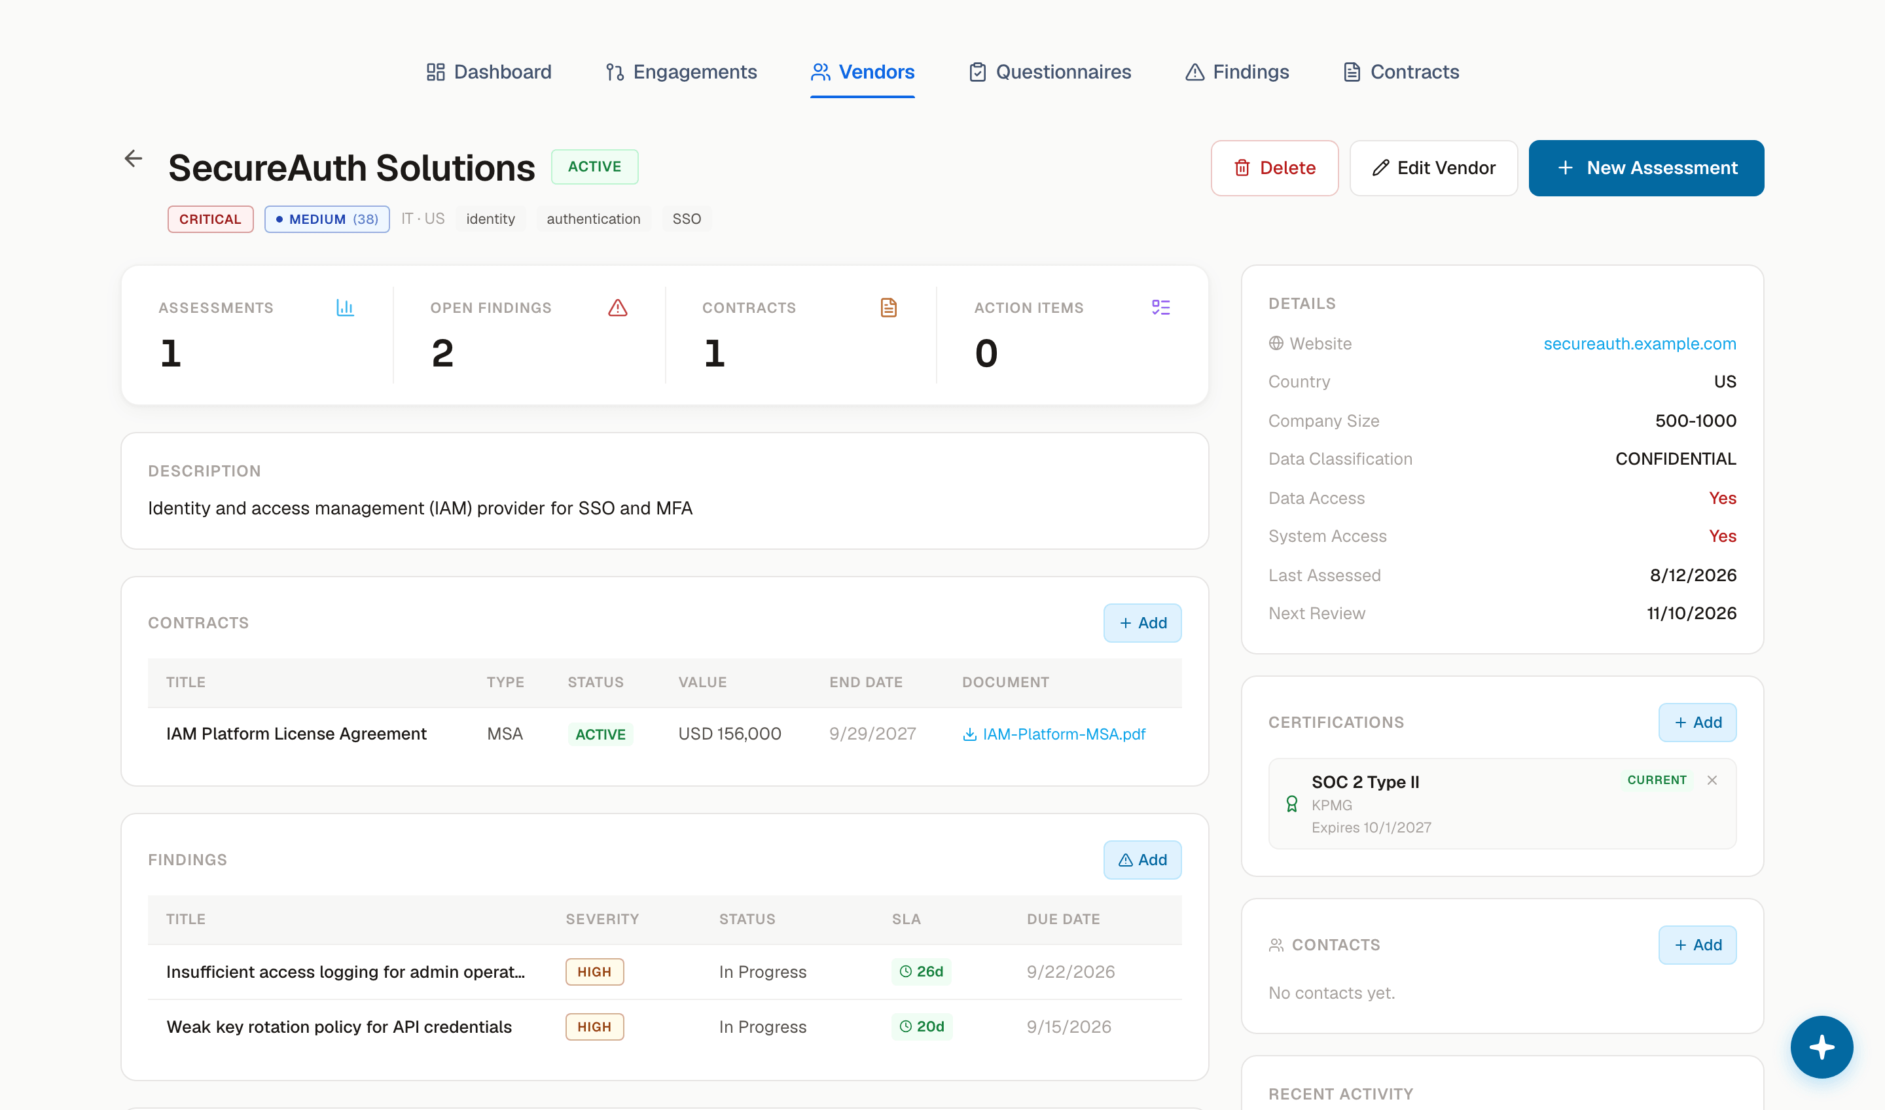Open the Dashboard tab
The height and width of the screenshot is (1110, 1885).
click(488, 72)
